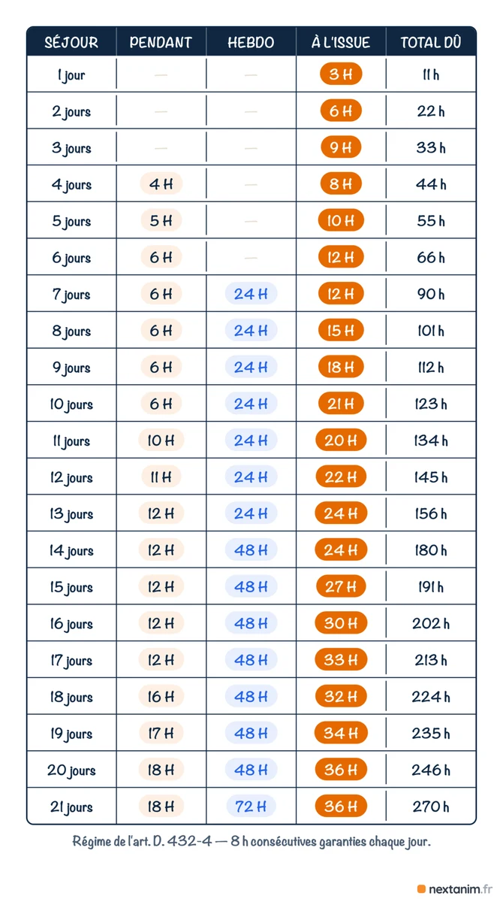This screenshot has height=902, width=503.
Task: Click the SÉJOUR column header
Action: pyautogui.click(x=71, y=42)
